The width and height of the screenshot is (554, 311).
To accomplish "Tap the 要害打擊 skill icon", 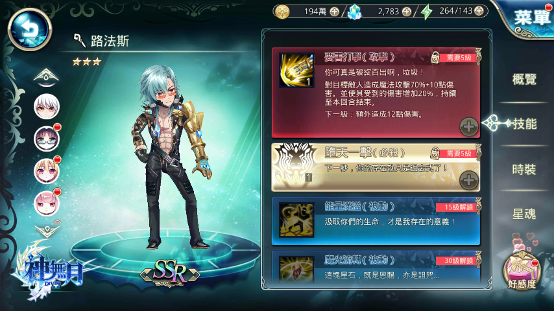I will pyautogui.click(x=296, y=70).
